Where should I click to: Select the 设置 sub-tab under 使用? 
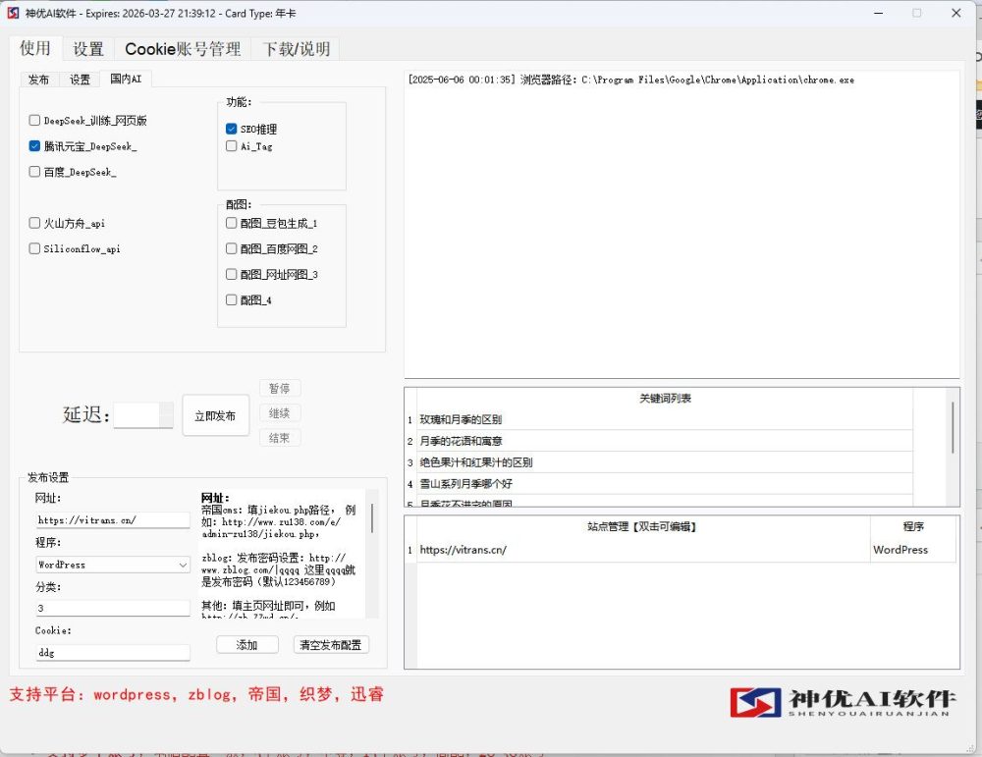(80, 80)
